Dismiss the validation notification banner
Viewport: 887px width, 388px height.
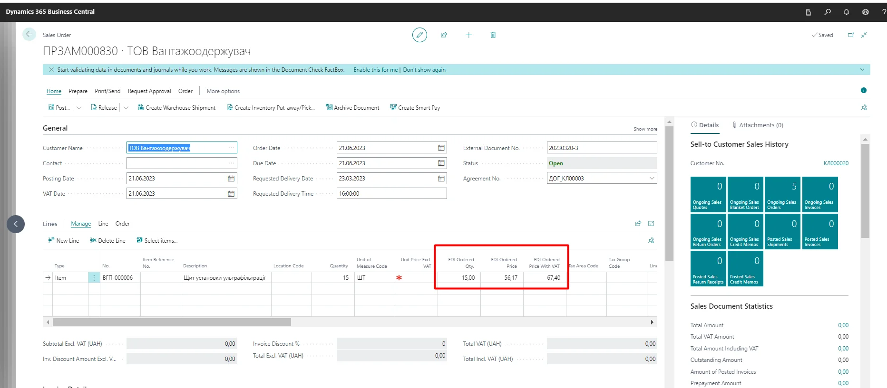point(51,70)
